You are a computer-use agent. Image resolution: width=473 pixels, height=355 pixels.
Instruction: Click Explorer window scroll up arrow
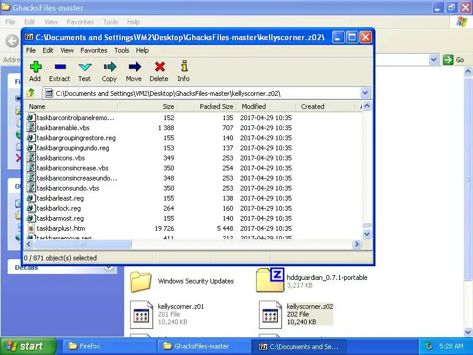pyautogui.click(x=468, y=72)
